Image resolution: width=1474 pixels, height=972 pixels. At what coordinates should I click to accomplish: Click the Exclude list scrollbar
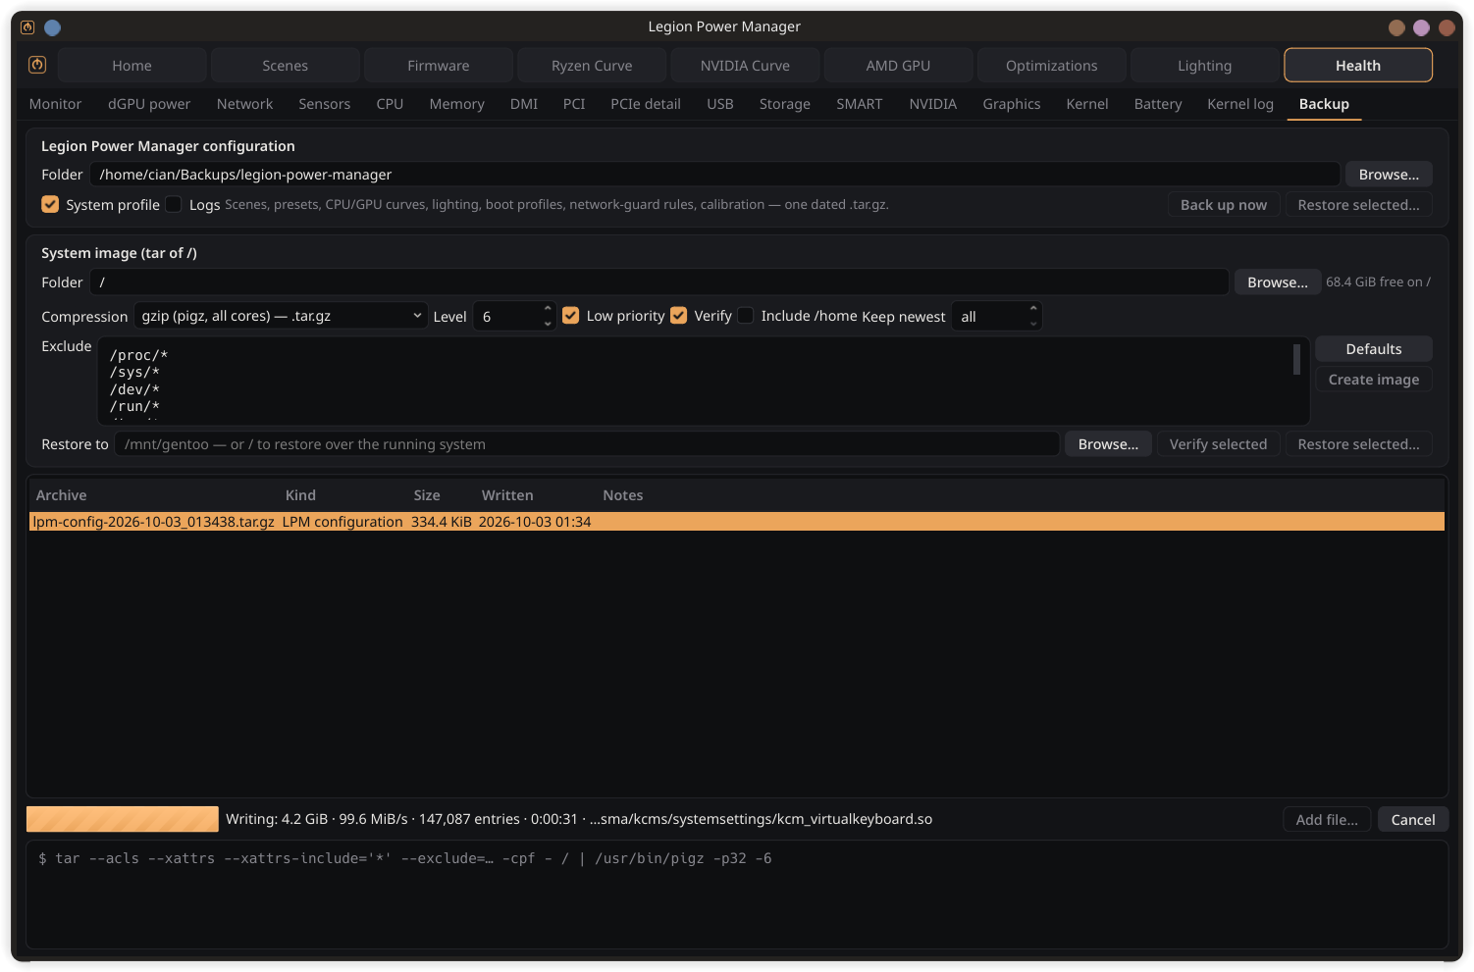[x=1296, y=359]
